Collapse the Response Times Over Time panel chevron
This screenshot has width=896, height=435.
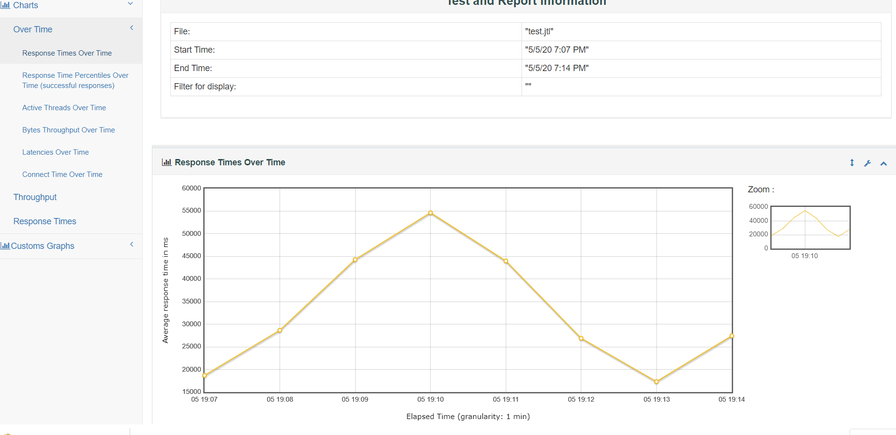pos(883,163)
